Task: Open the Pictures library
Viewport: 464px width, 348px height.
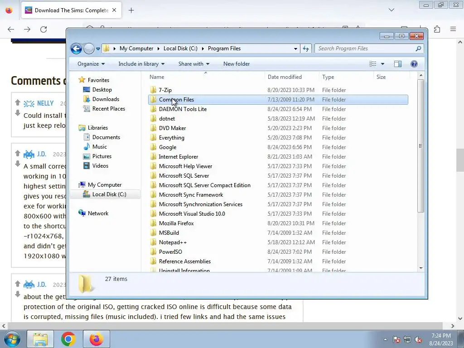Action: tap(102, 156)
